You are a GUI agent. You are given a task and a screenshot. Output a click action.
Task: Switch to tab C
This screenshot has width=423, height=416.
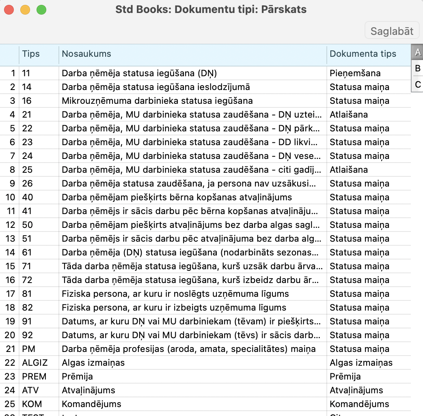click(417, 84)
